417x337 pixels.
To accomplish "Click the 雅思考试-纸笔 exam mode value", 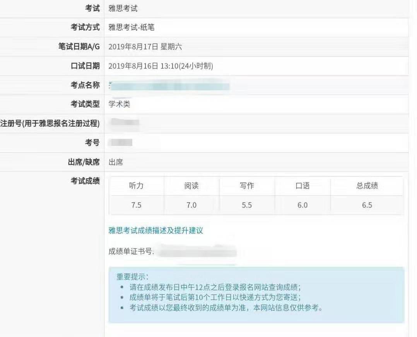I will 132,27.
